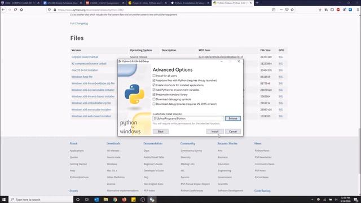Switch to the Assignment tab
Viewport: 361px width, 203px height.
[x=105, y=3]
